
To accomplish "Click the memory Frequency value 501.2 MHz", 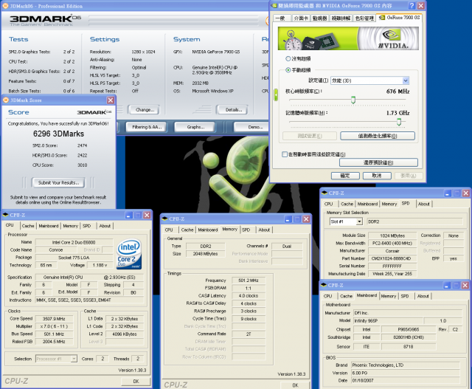I will point(249,280).
